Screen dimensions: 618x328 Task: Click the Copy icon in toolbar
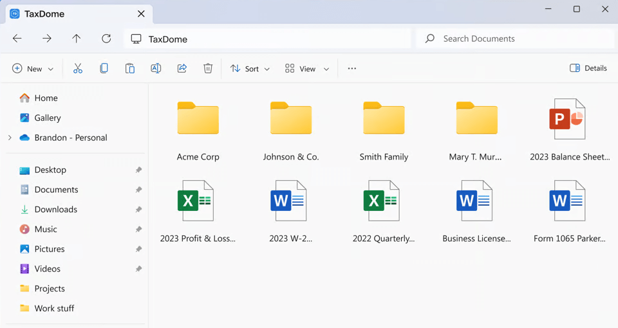coord(104,69)
